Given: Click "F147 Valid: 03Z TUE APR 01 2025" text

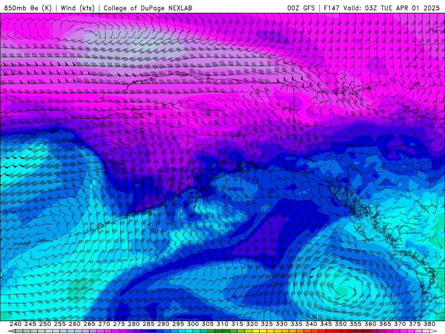Looking at the screenshot, I should 382,8.
